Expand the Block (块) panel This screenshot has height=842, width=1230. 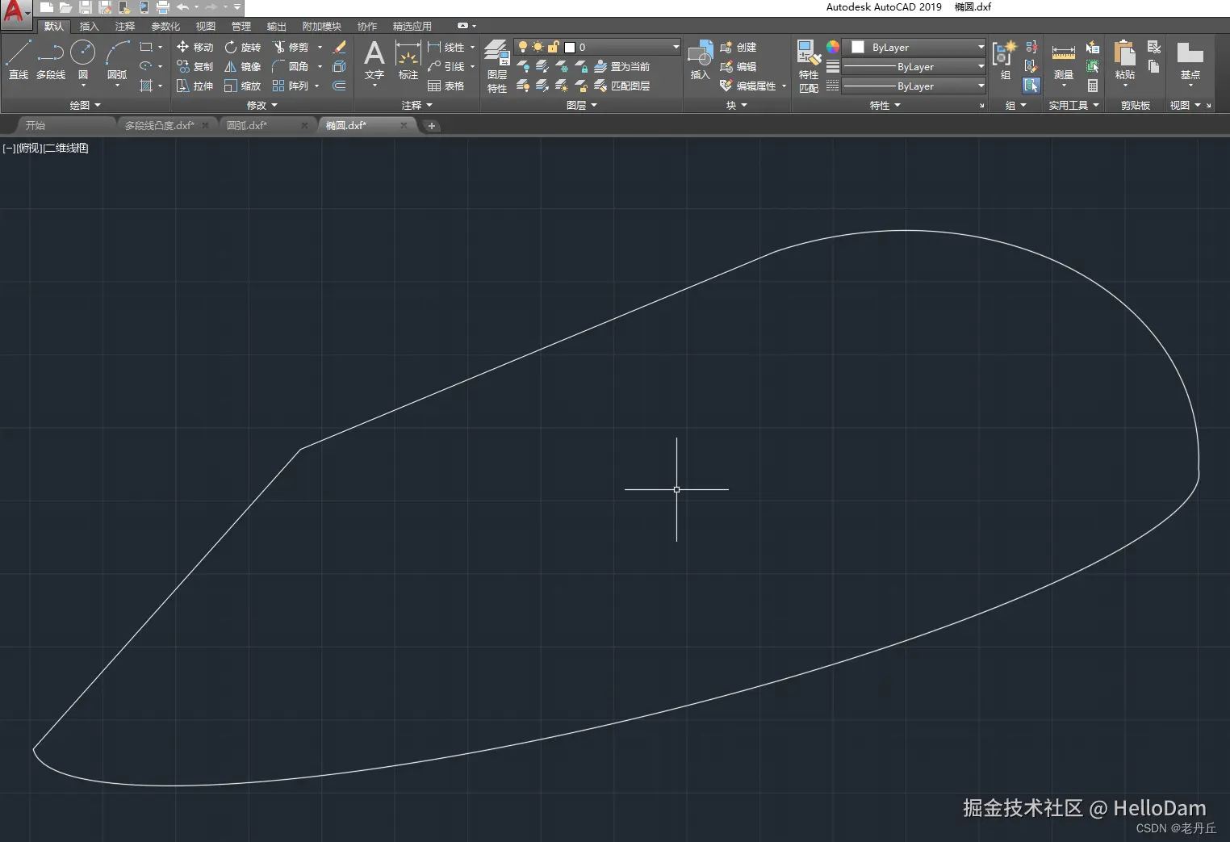(736, 105)
